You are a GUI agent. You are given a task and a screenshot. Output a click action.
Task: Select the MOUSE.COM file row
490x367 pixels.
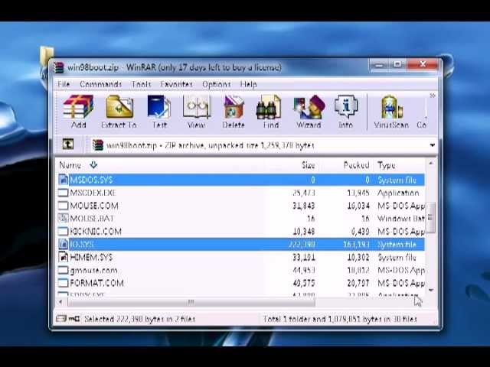coord(241,206)
